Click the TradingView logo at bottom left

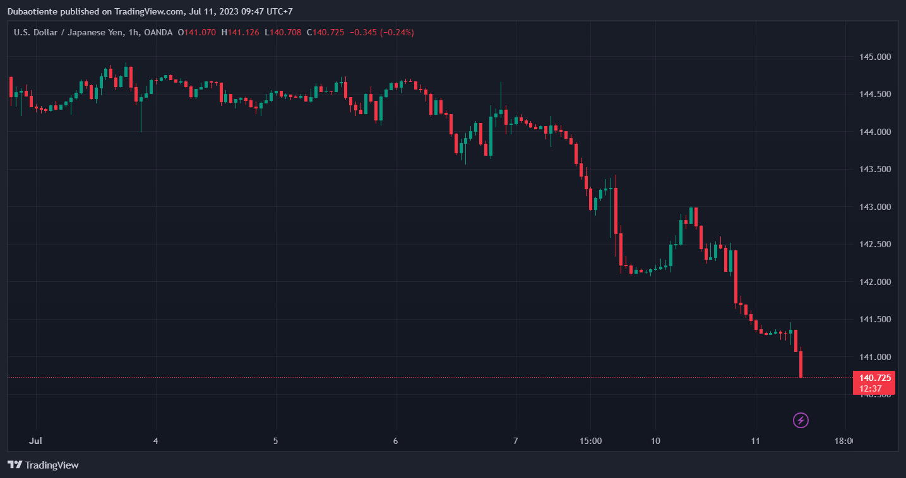coord(43,465)
